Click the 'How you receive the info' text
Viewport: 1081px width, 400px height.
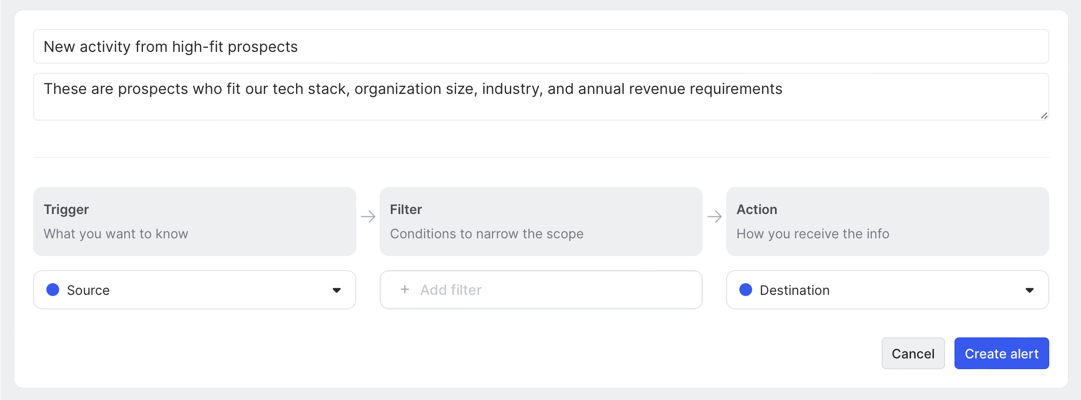813,234
